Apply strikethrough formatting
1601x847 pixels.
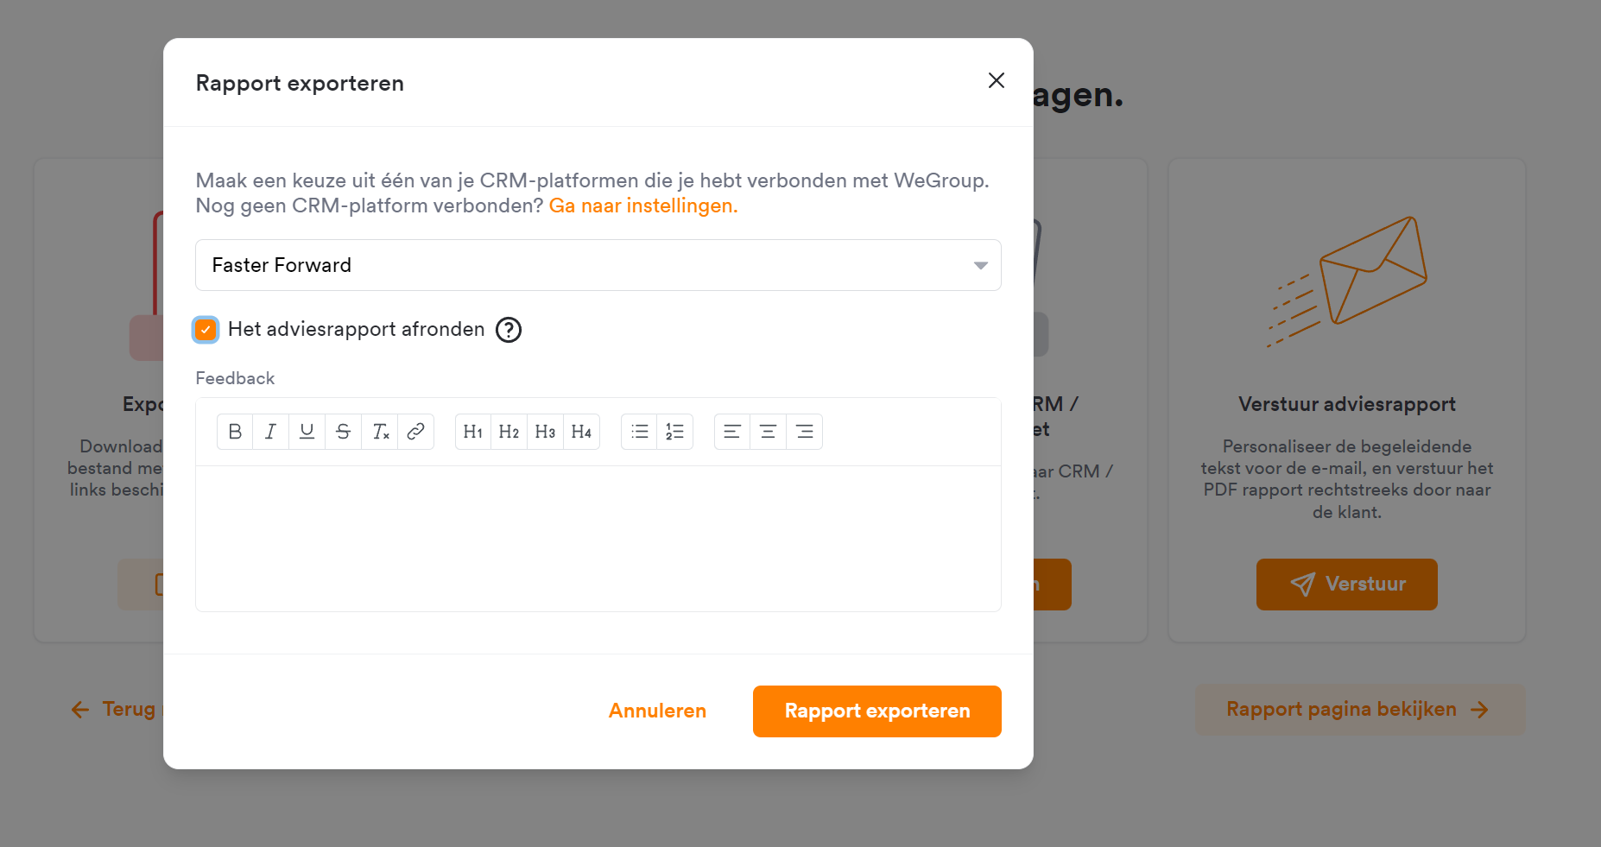[344, 432]
